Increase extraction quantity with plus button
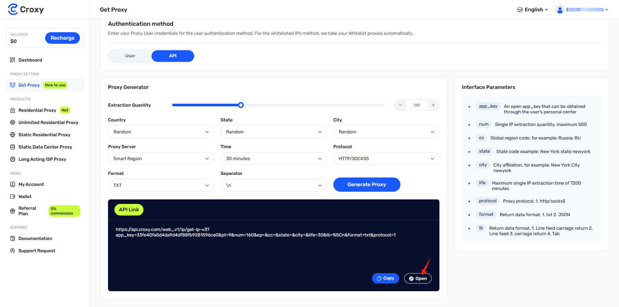 (x=433, y=105)
